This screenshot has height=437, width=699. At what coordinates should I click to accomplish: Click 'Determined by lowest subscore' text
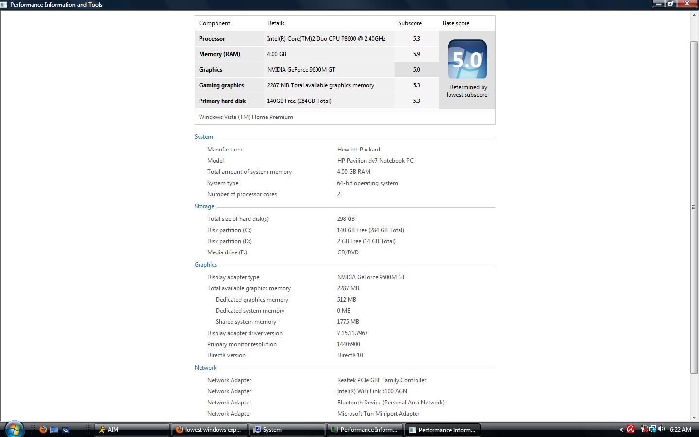tap(467, 91)
